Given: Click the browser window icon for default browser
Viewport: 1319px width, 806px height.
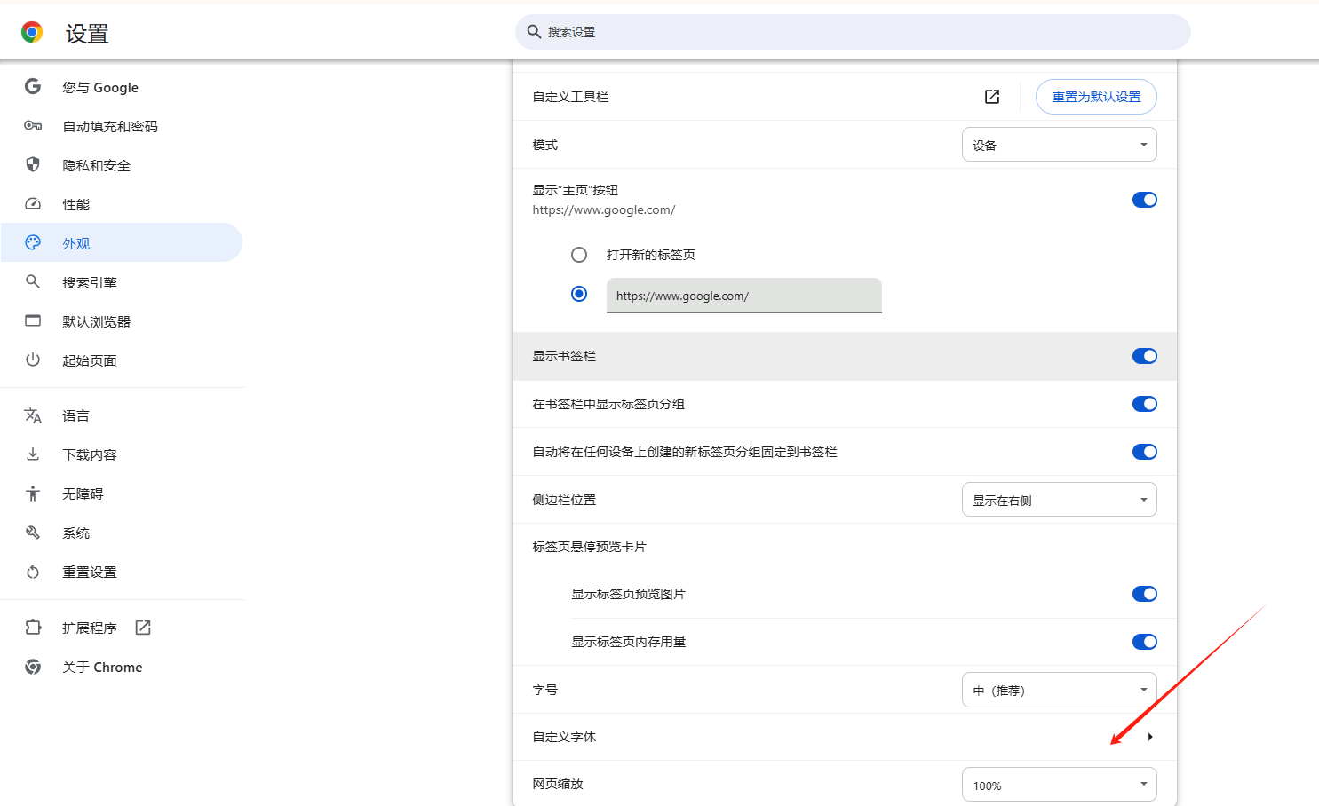Looking at the screenshot, I should pyautogui.click(x=33, y=320).
